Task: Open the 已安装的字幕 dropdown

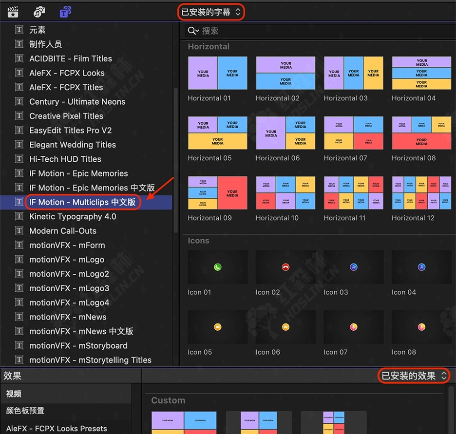Action: tap(211, 12)
